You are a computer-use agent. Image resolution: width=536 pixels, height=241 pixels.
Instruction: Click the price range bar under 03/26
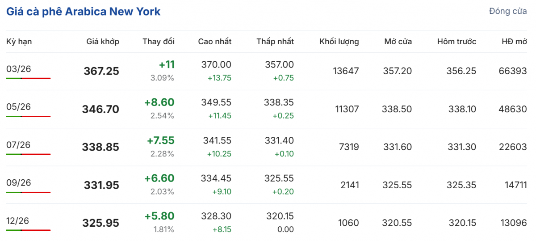[28, 78]
